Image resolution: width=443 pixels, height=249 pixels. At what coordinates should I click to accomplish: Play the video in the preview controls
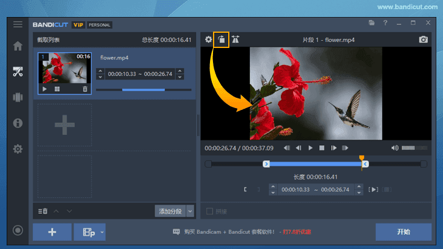310,148
